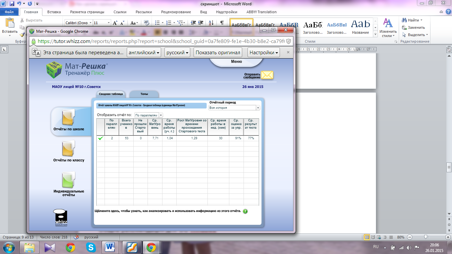Image resolution: width=452 pixels, height=254 pixels.
Task: Switch to the Review ribbon tab
Action: coord(176,12)
